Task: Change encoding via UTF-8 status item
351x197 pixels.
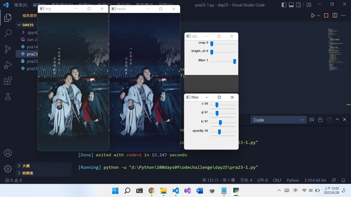Action: point(262,180)
